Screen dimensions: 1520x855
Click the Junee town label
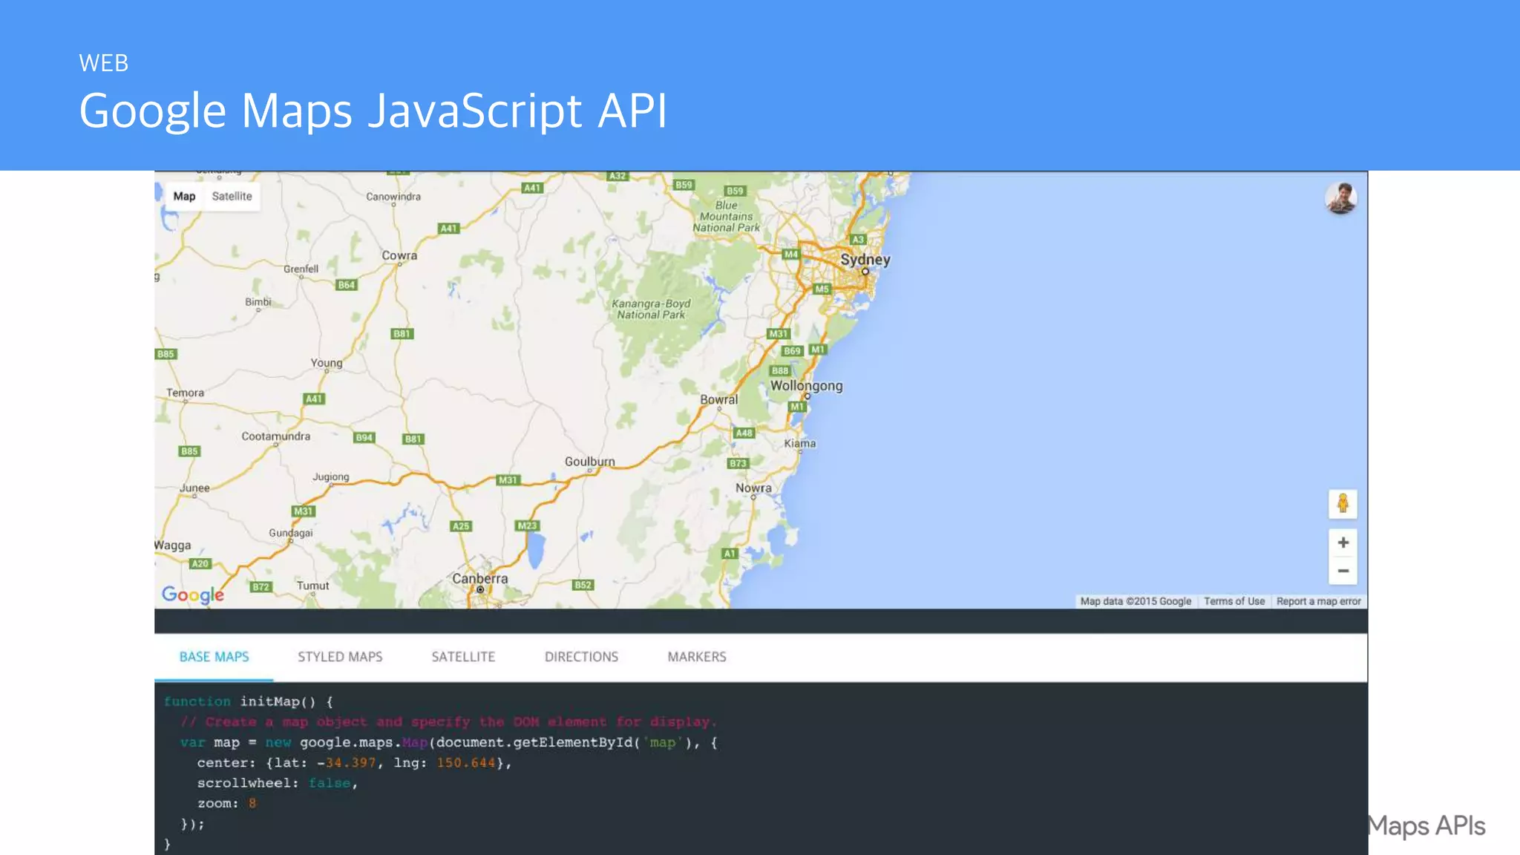coord(194,488)
